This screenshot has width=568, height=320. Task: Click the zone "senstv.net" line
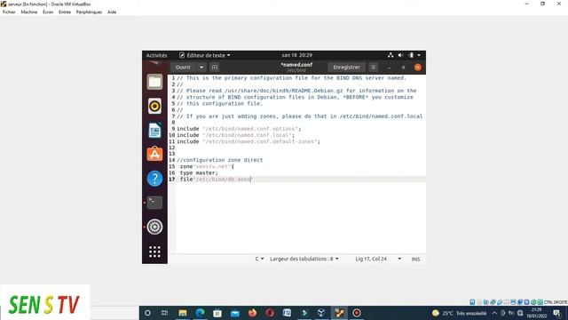(x=207, y=166)
